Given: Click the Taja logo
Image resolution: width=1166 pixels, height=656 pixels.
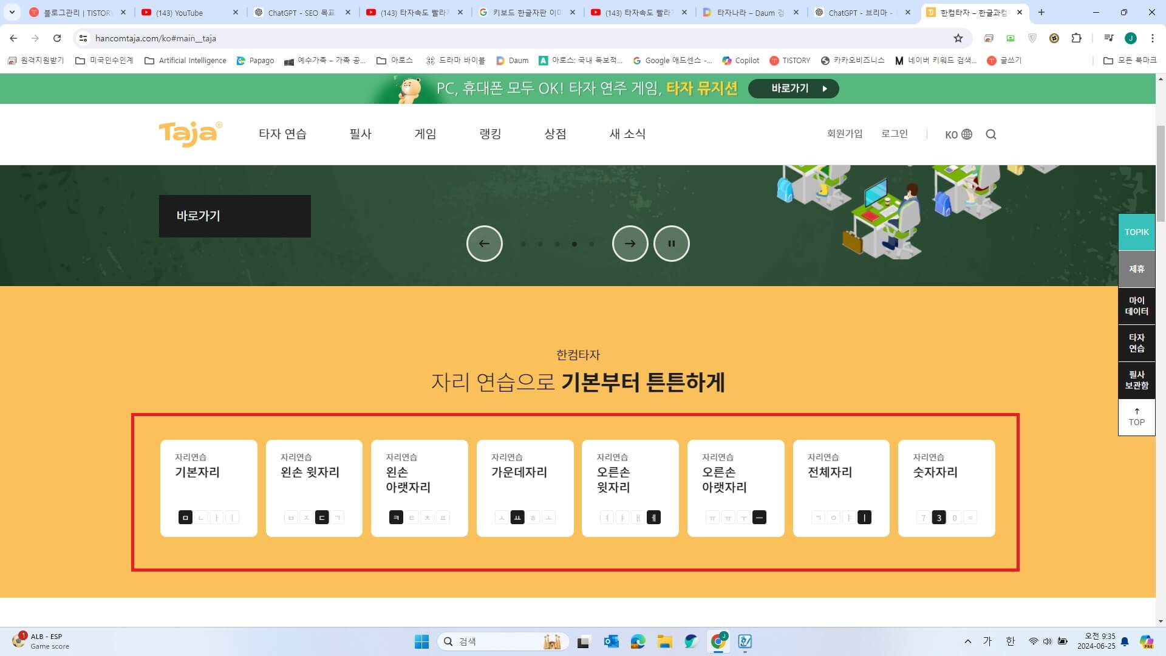Looking at the screenshot, I should click(189, 134).
